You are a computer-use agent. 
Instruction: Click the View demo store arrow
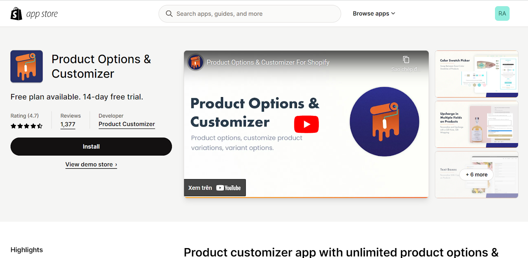[x=116, y=165]
